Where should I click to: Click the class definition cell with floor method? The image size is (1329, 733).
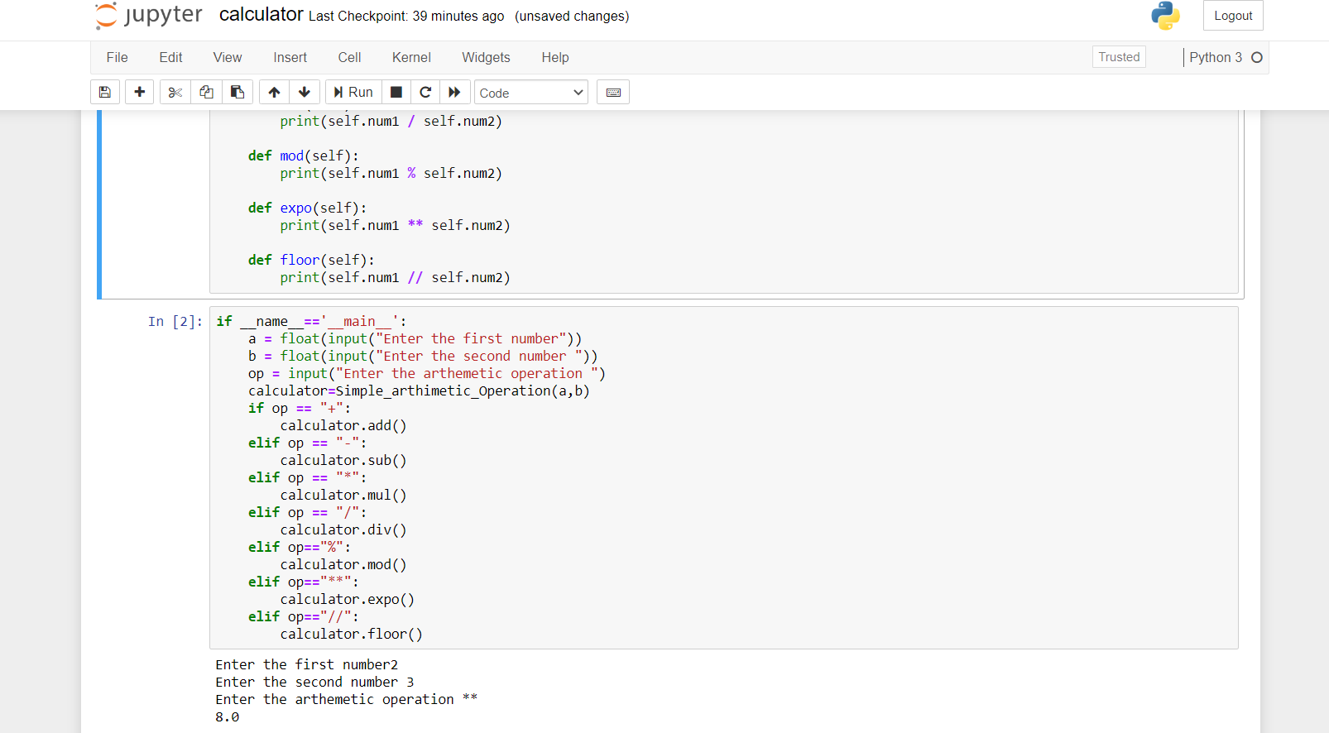coord(724,202)
